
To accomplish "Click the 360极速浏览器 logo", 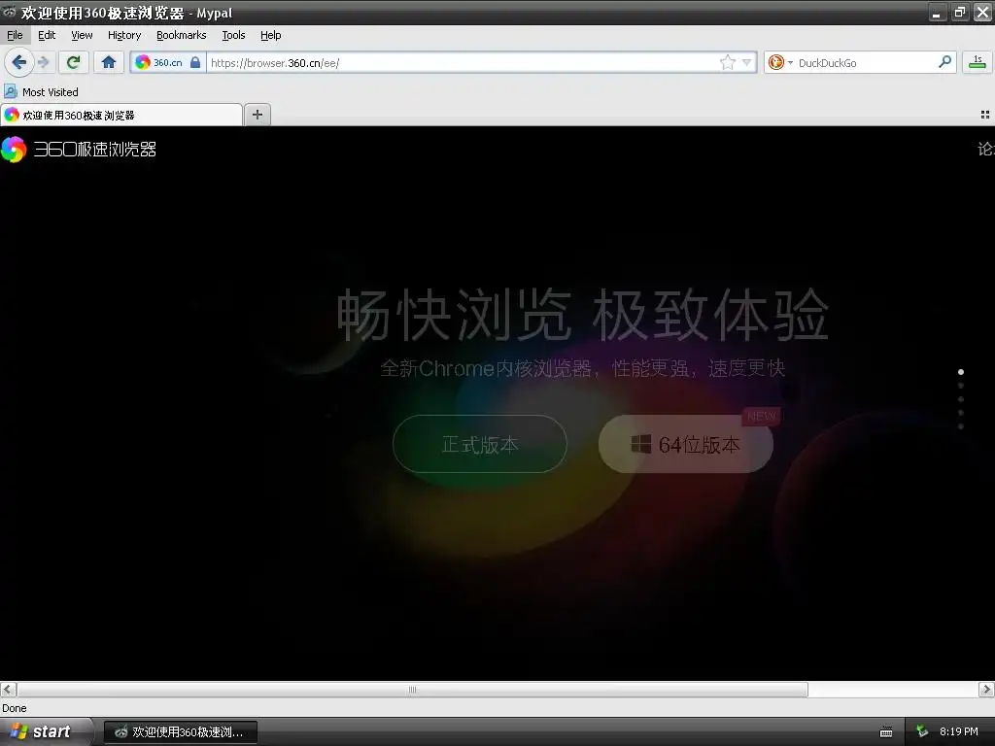I will click(x=79, y=149).
